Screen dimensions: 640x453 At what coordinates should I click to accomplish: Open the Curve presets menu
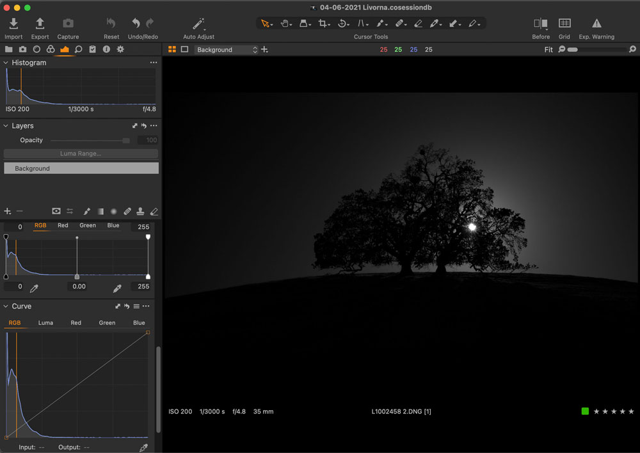click(x=136, y=306)
